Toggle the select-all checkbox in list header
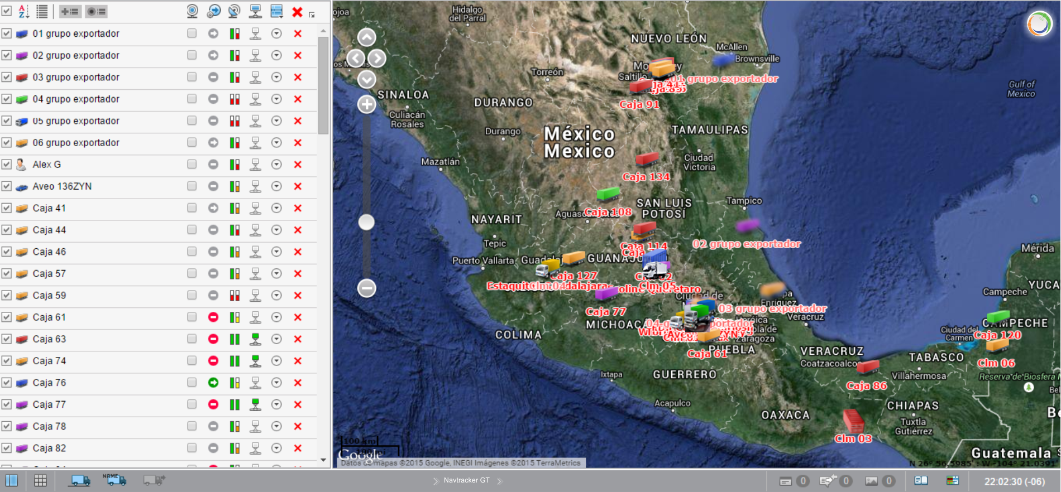The width and height of the screenshot is (1061, 492). (7, 11)
